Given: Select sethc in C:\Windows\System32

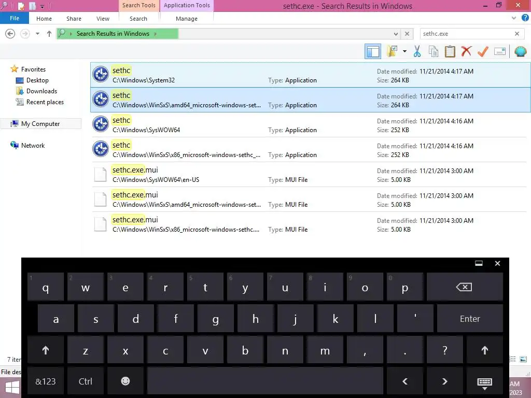Looking at the screenshot, I should pos(311,75).
